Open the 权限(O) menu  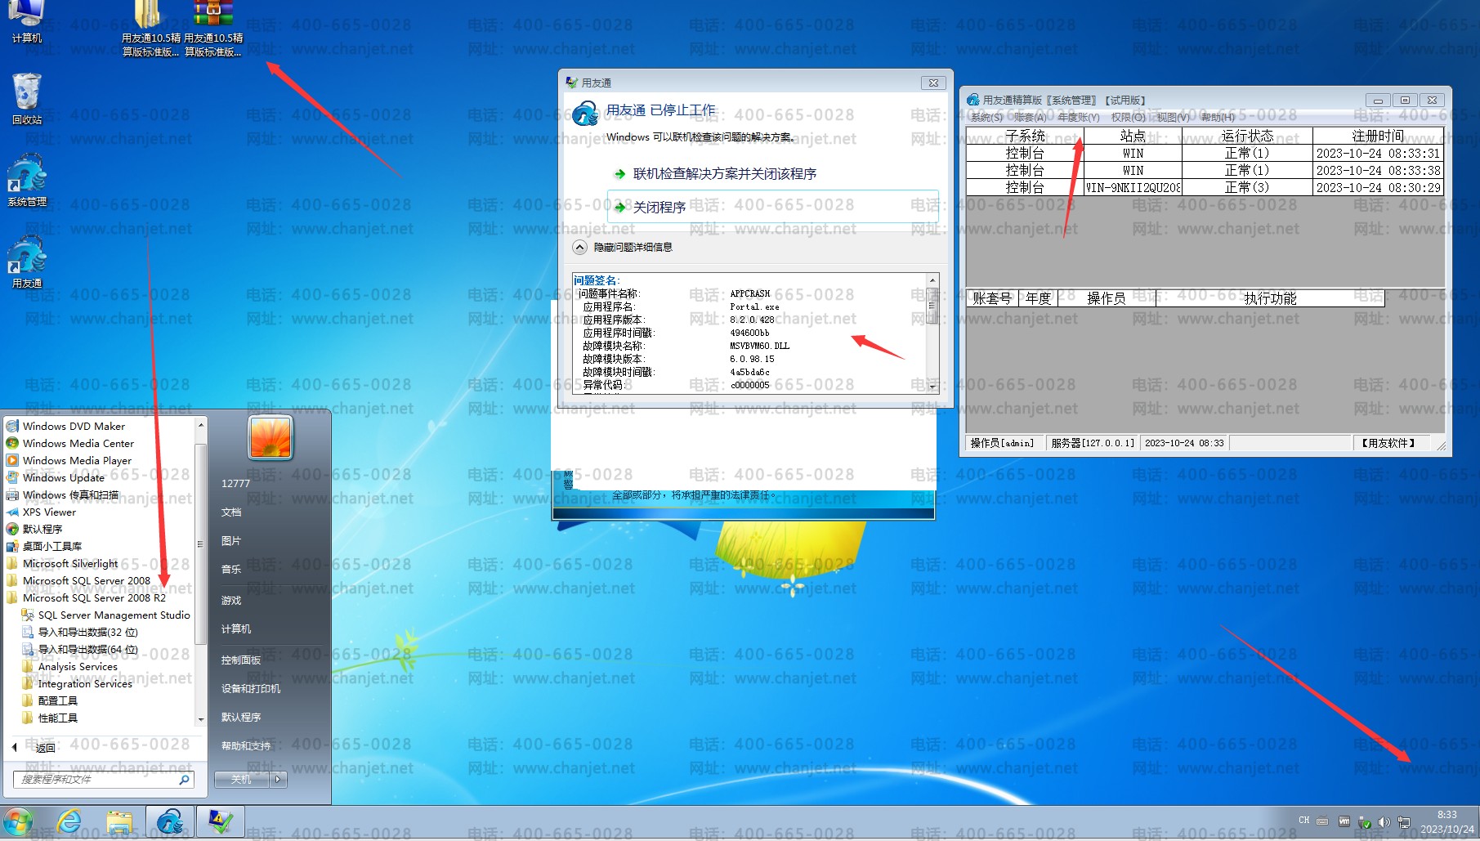(x=1128, y=117)
